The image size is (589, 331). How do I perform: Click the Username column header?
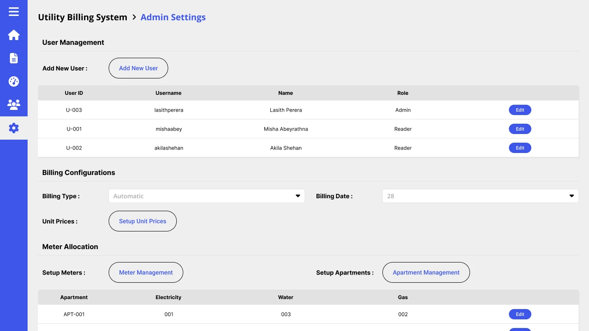click(169, 93)
